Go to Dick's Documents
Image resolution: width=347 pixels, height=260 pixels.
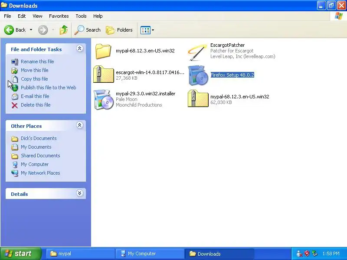39,138
